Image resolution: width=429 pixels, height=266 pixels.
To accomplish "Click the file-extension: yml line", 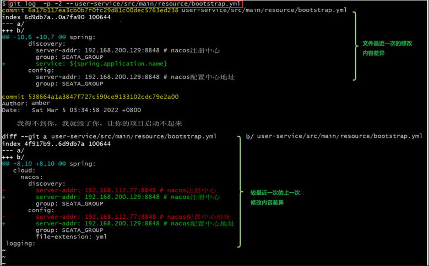I will click(71, 237).
